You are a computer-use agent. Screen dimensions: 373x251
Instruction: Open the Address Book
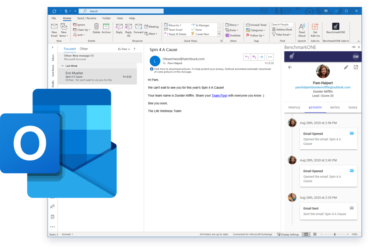tap(282, 29)
